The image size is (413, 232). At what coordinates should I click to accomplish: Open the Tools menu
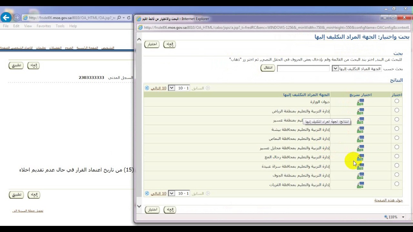[x=60, y=26]
